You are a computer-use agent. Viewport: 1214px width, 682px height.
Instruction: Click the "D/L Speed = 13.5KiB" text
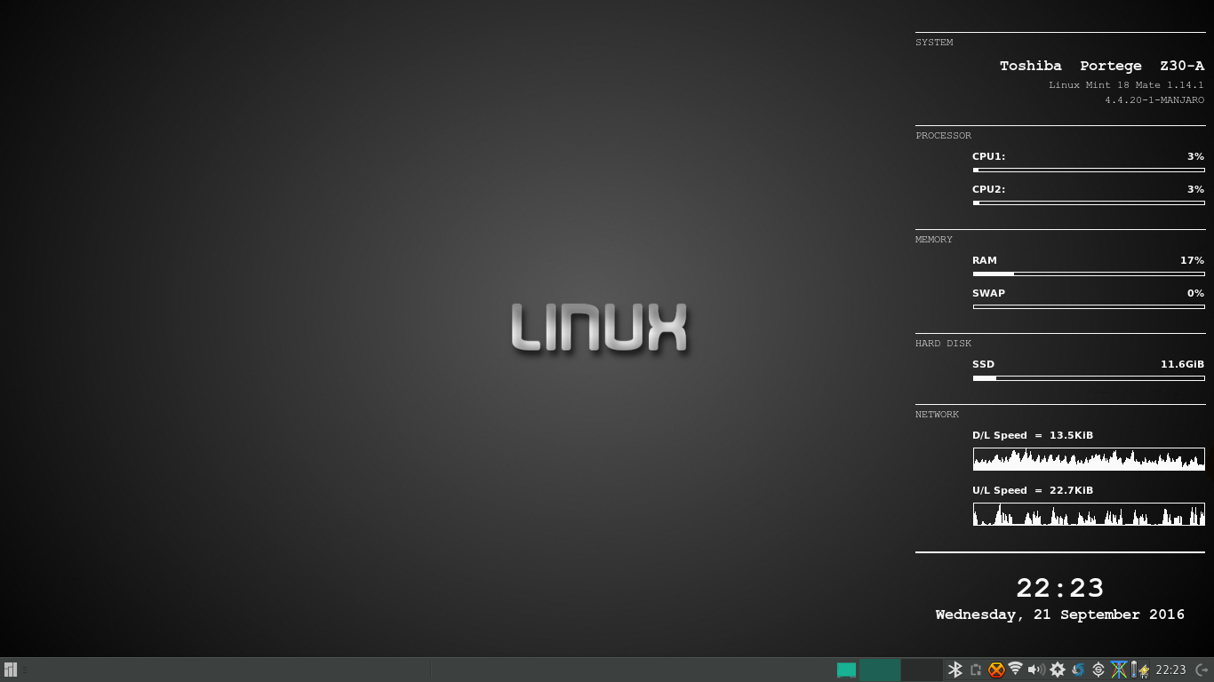(1033, 435)
